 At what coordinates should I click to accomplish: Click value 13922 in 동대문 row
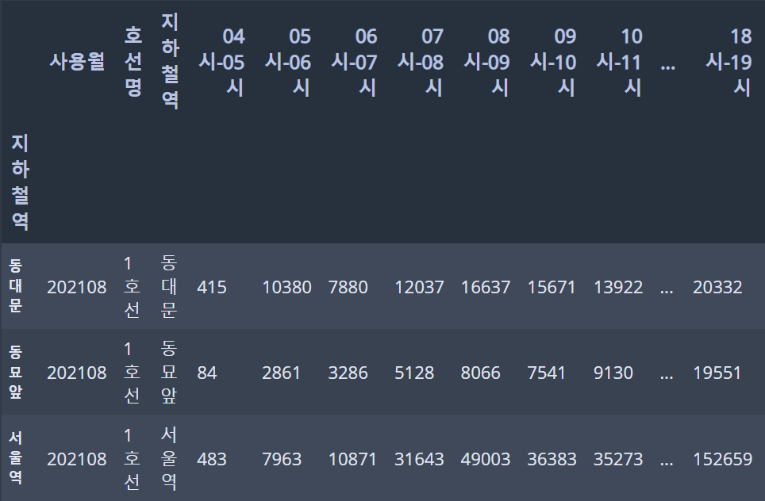(618, 287)
